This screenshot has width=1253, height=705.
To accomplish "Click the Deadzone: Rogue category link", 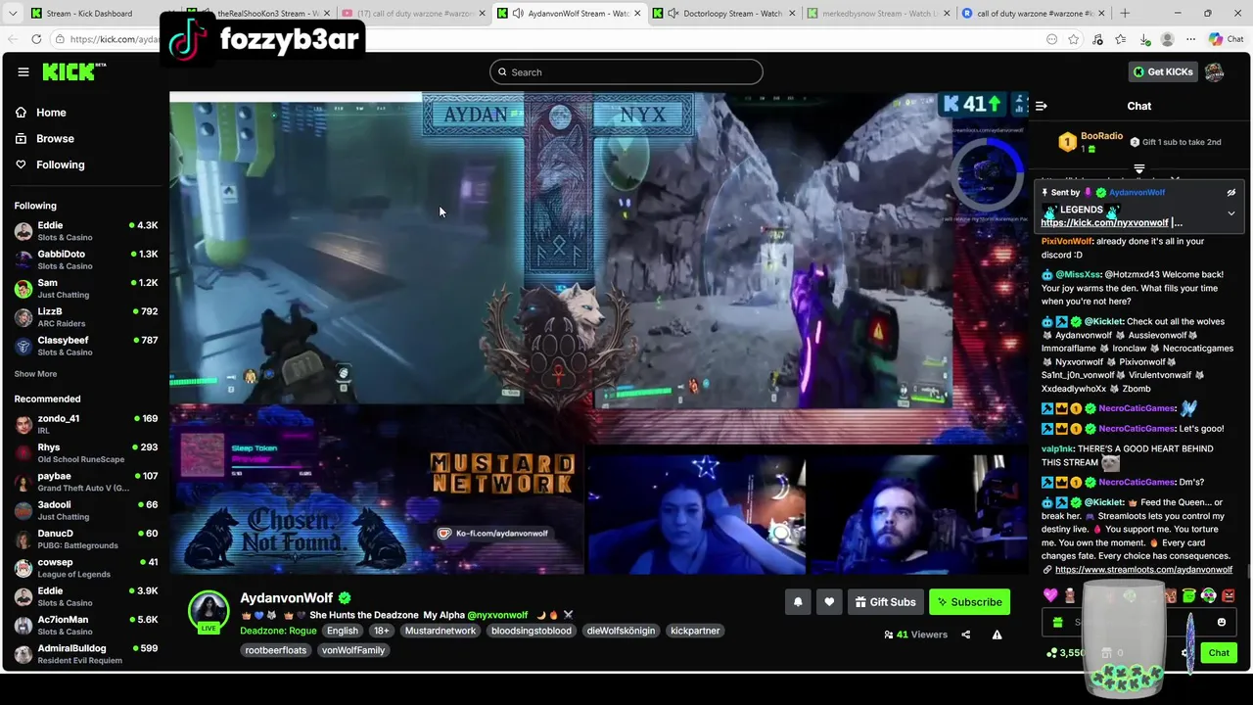I will click(278, 631).
